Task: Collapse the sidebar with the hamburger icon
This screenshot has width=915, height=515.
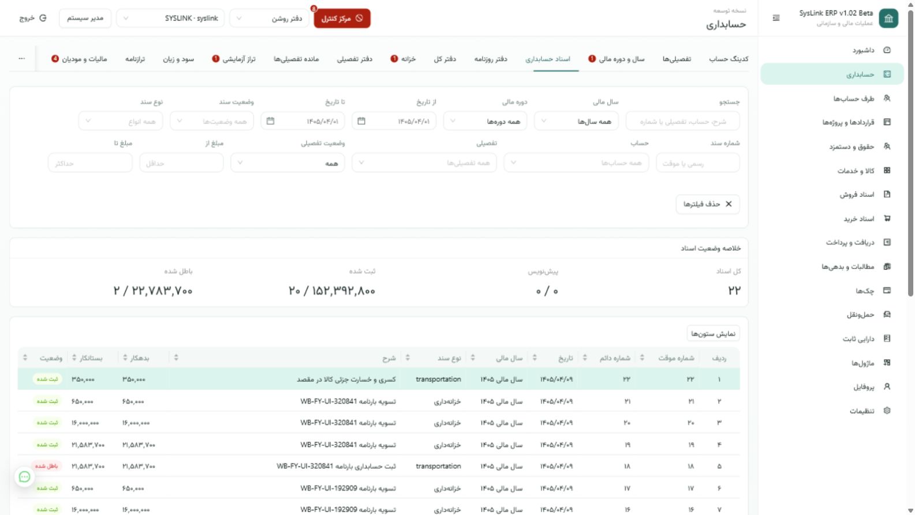Action: (776, 18)
